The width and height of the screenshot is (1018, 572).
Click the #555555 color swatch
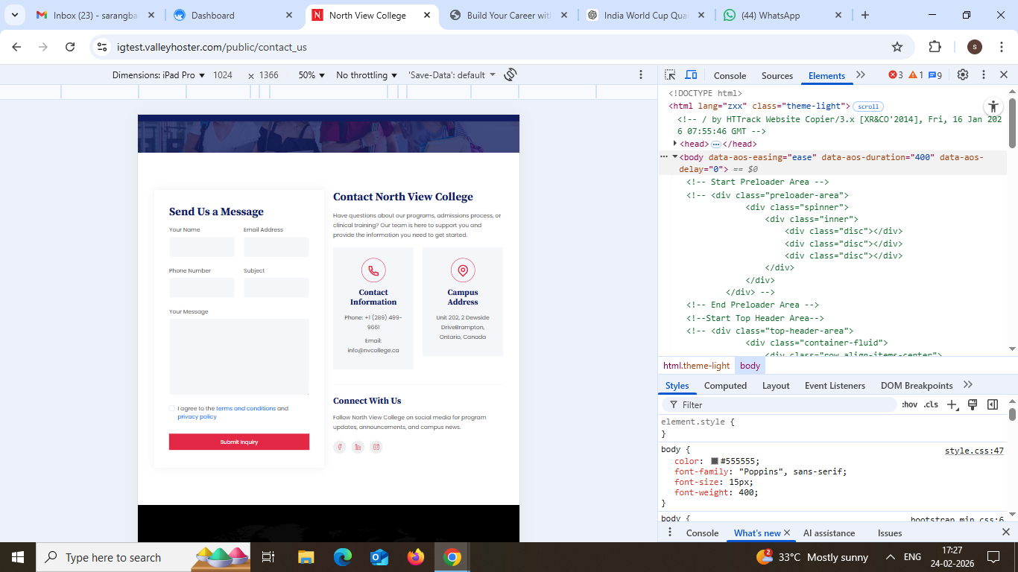(x=715, y=461)
